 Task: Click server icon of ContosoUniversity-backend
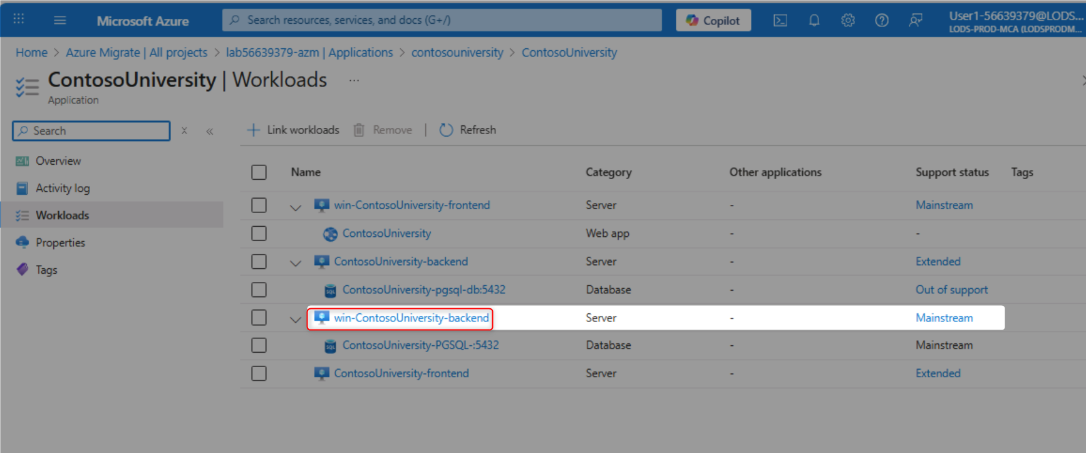[x=321, y=262]
